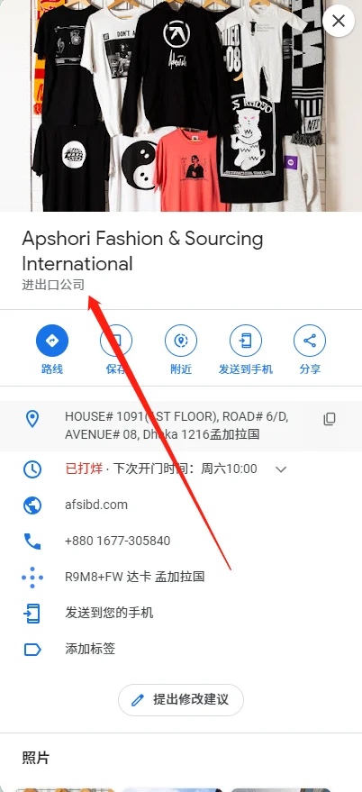Click the 发送到手机 icon button
This screenshot has width=362, height=792.
point(245,341)
